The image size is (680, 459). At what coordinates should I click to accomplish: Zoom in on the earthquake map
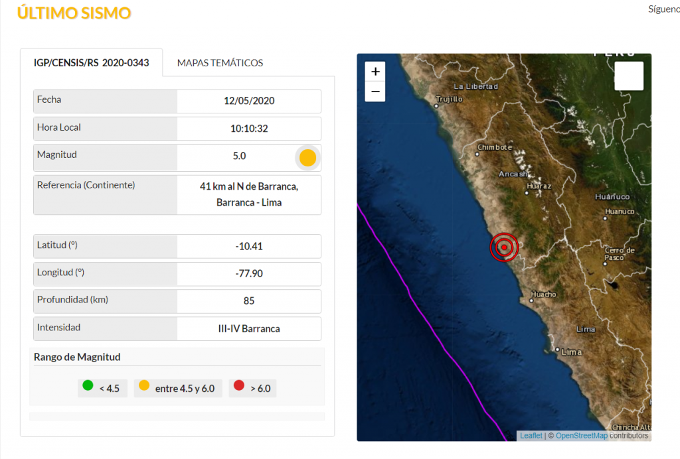coord(375,72)
